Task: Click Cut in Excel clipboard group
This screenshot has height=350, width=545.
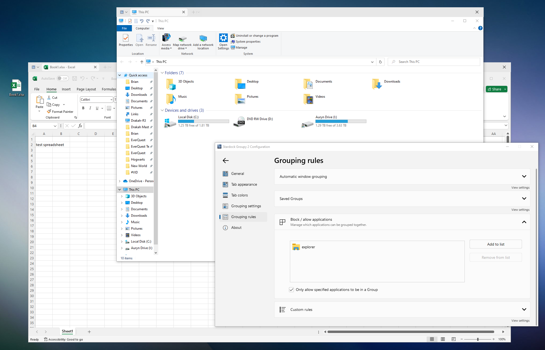Action: coord(52,98)
